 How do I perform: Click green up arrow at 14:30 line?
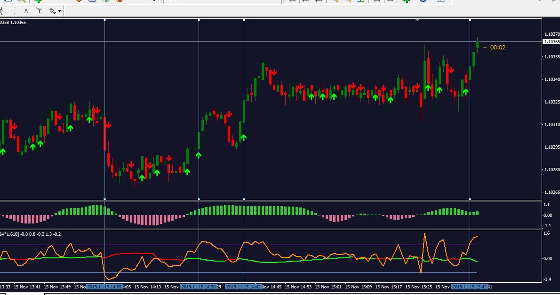pyautogui.click(x=198, y=155)
